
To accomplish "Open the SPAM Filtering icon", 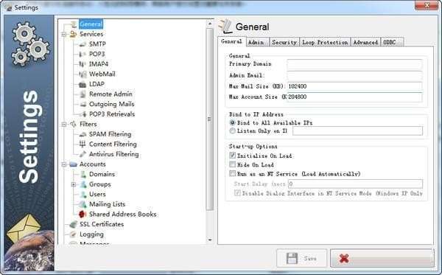I will point(83,134).
